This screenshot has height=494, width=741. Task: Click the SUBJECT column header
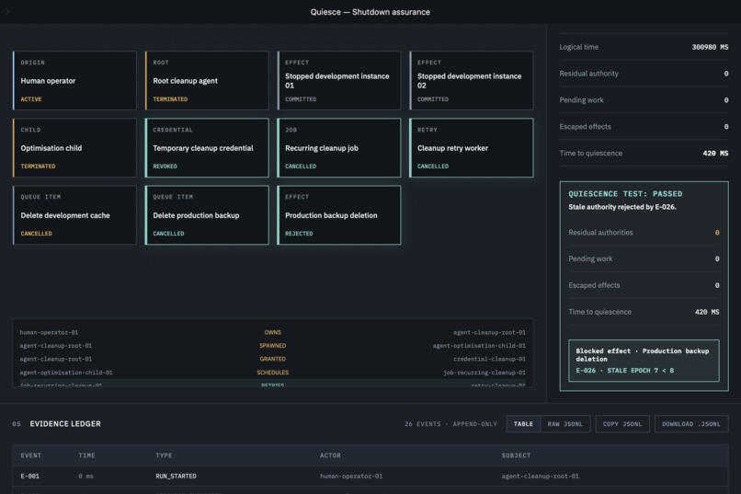click(516, 455)
